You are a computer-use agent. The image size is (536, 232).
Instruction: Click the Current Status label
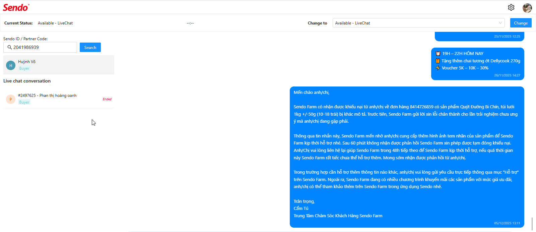point(18,23)
